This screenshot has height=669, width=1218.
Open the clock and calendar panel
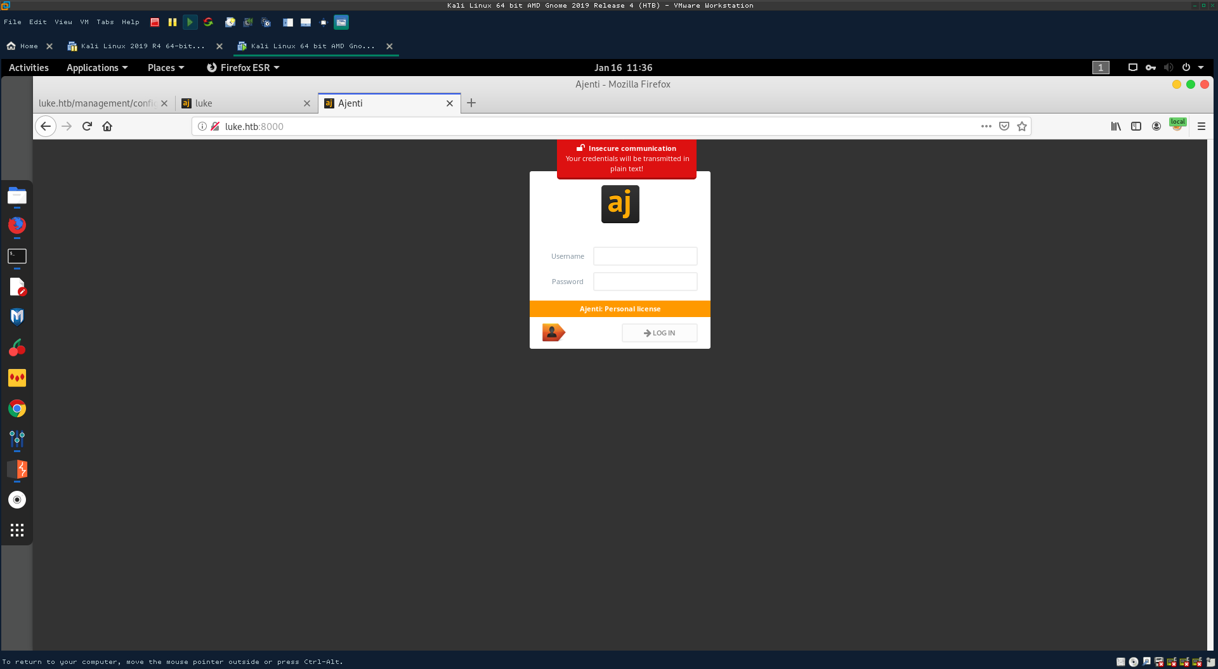tap(623, 68)
